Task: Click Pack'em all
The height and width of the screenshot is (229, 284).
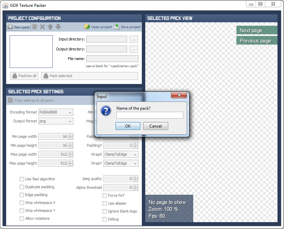Action: pos(24,76)
